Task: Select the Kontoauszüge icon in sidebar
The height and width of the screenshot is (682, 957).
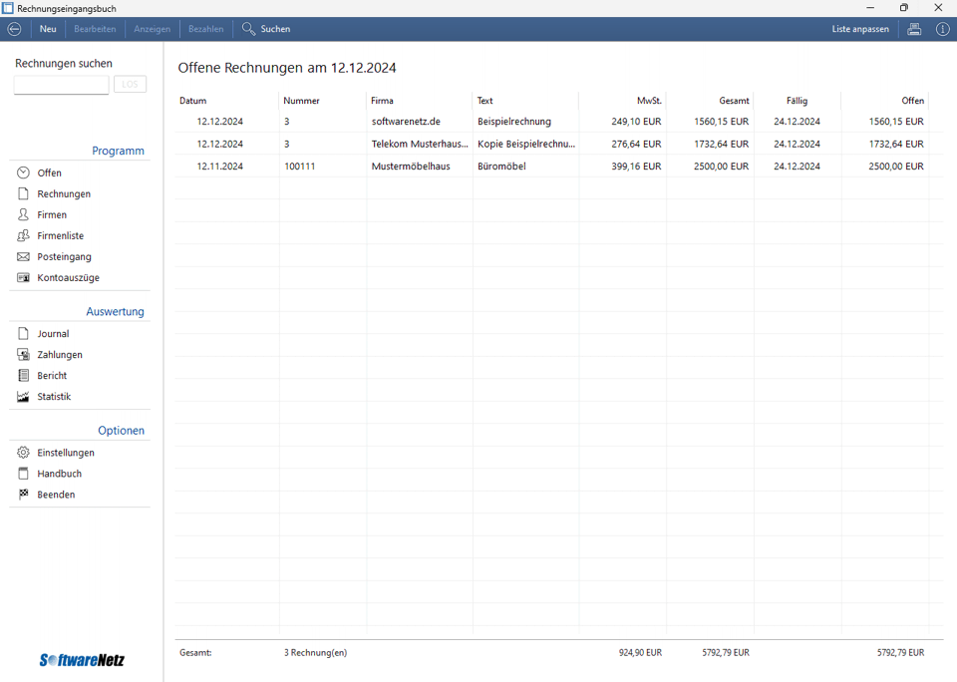Action: tap(23, 278)
